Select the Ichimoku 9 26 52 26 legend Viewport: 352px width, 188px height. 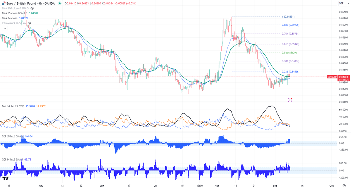coord(14,23)
